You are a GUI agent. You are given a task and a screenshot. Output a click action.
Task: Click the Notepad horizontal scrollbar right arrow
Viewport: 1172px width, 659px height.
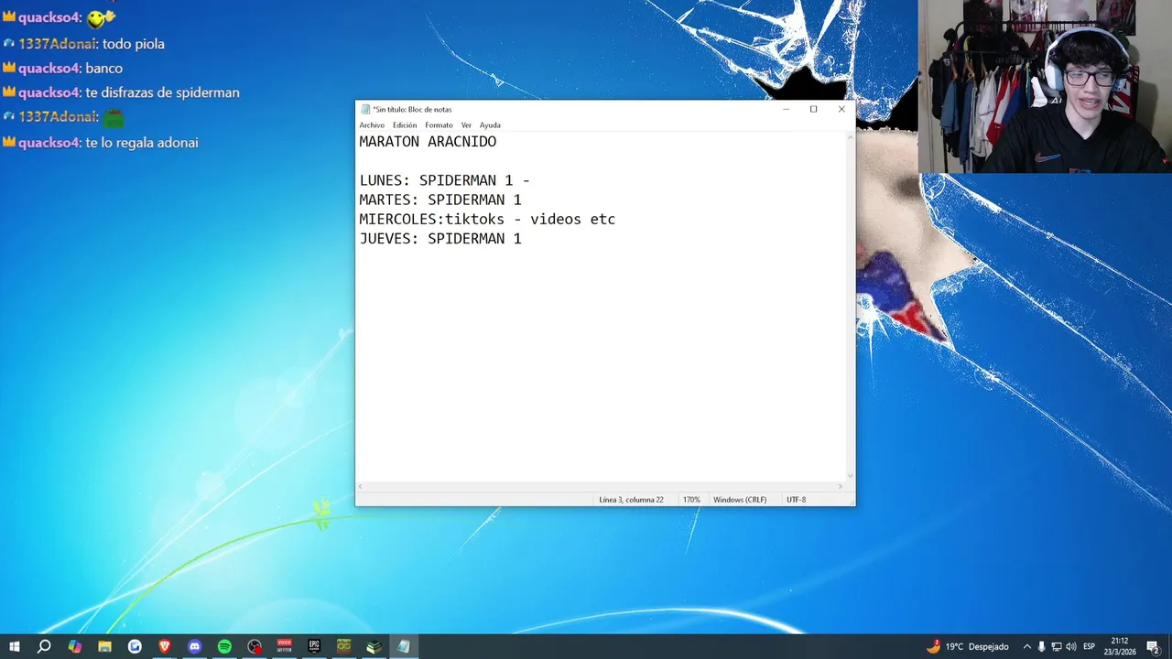[841, 486]
